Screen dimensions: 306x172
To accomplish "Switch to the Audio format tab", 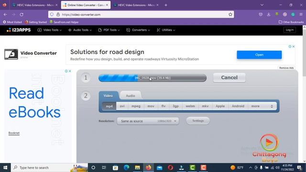I will click(131, 96).
